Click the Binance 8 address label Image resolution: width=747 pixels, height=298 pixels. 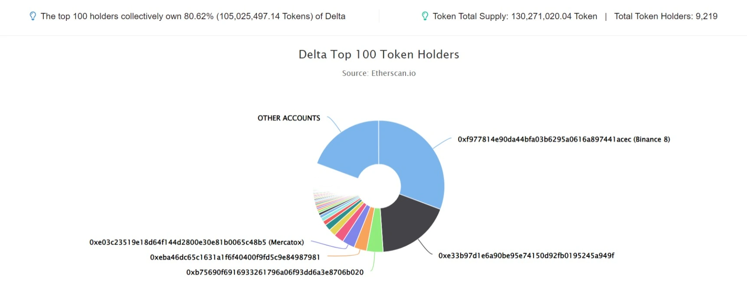click(564, 139)
